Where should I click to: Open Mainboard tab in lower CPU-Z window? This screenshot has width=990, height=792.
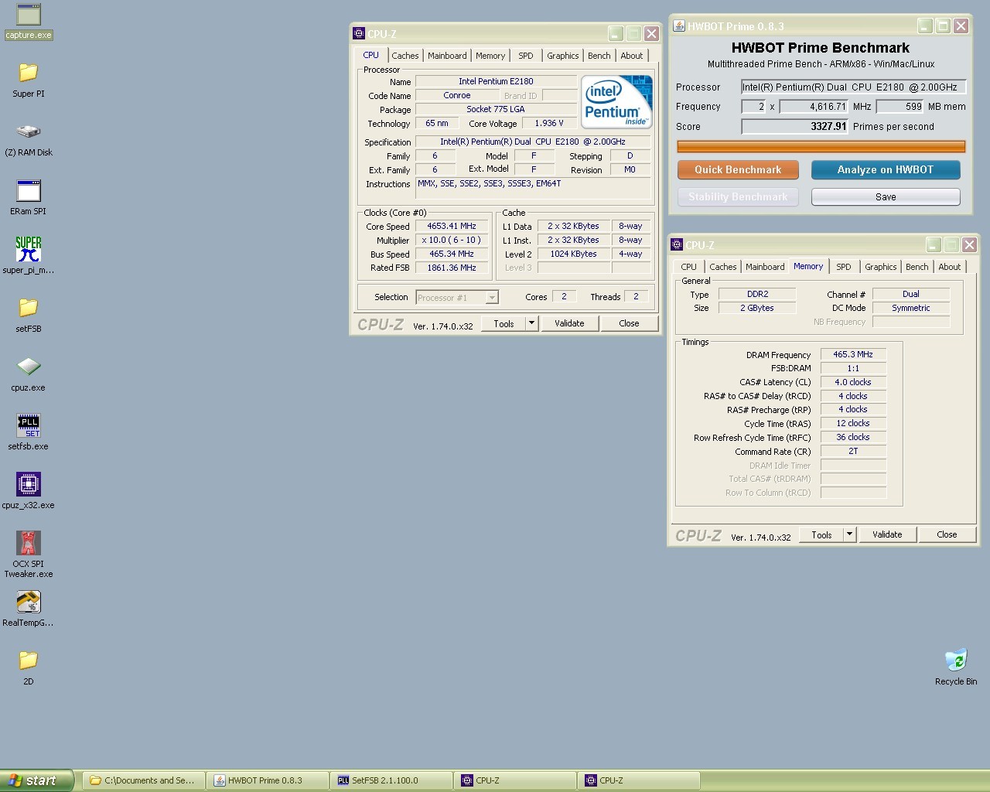click(765, 267)
